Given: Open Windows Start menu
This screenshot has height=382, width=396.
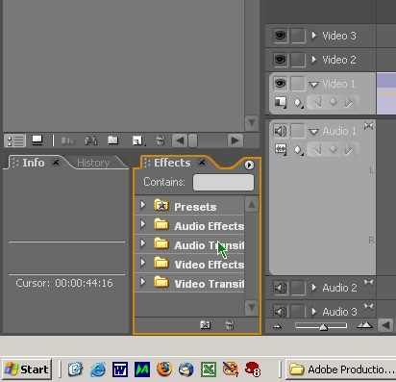Looking at the screenshot, I should click(x=27, y=369).
